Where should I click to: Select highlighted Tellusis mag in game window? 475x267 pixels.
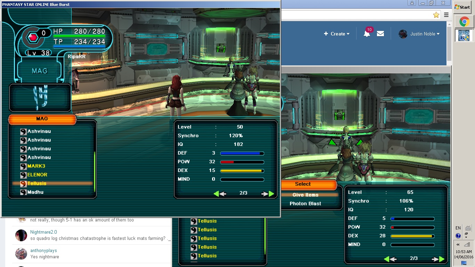pos(53,184)
